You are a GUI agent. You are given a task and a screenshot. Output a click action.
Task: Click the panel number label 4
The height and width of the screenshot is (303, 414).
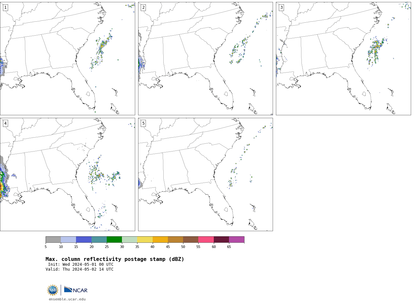[5, 123]
